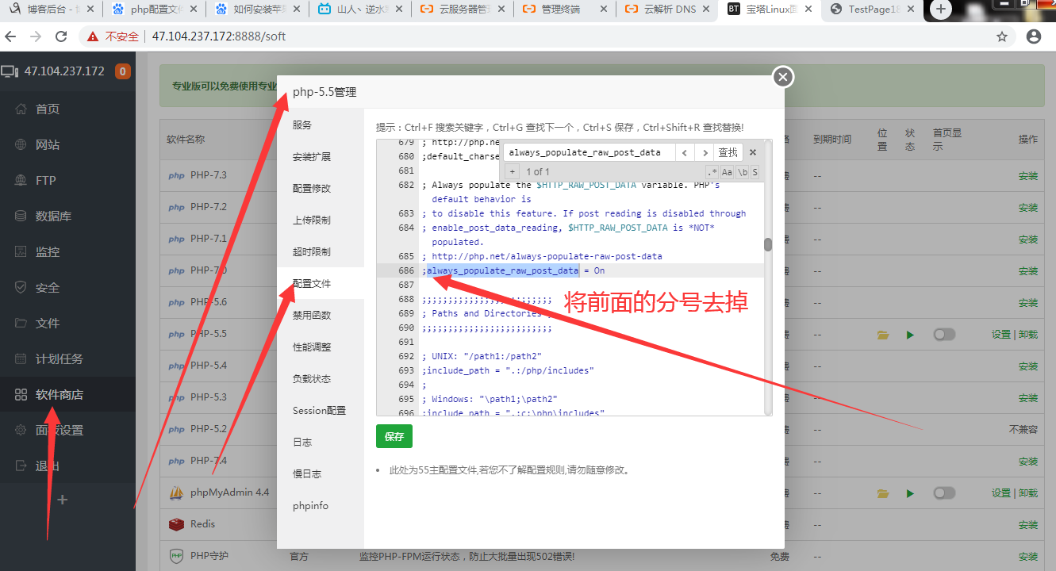Click the green 保存 button
The height and width of the screenshot is (571, 1056).
(394, 436)
